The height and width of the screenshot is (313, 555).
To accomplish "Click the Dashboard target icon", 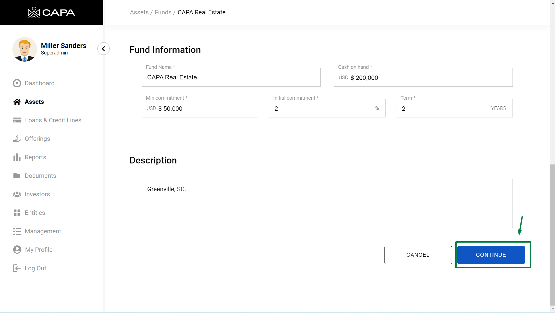I will coord(17,83).
